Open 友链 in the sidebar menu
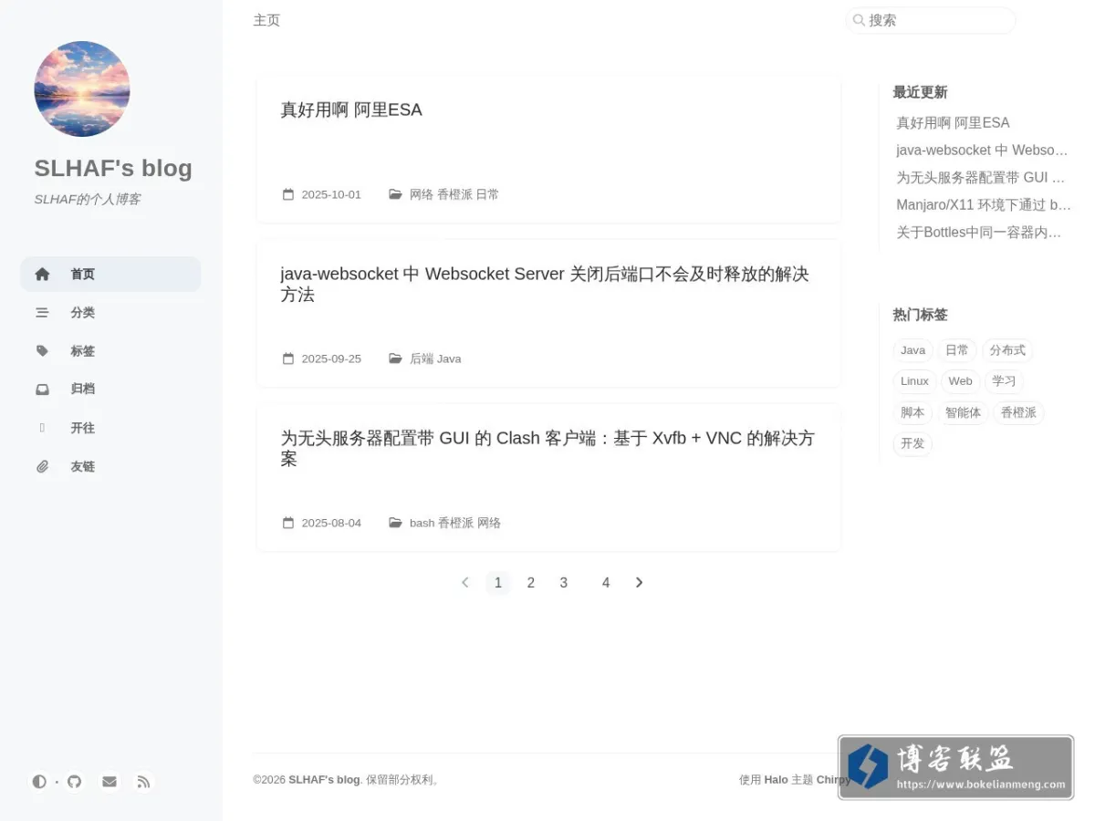1095x821 pixels. (x=110, y=466)
